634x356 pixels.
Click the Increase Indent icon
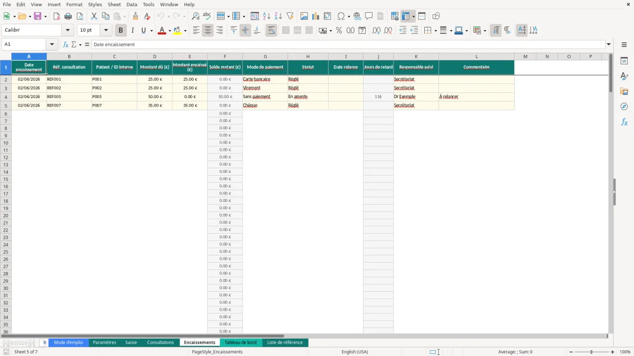pyautogui.click(x=403, y=31)
